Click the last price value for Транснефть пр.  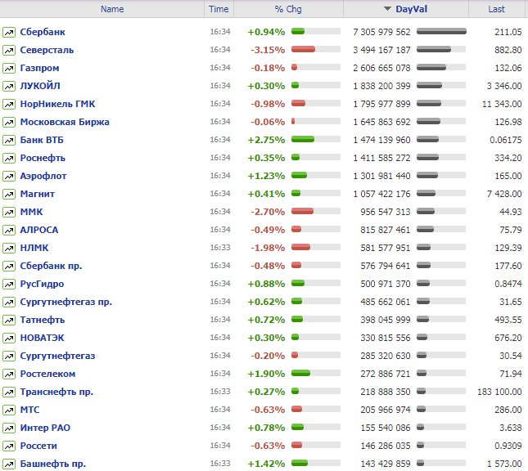498,392
